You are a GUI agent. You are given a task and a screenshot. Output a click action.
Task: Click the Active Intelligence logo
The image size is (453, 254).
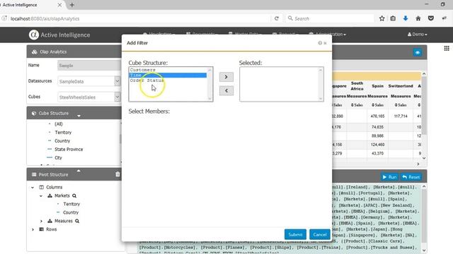click(34, 35)
